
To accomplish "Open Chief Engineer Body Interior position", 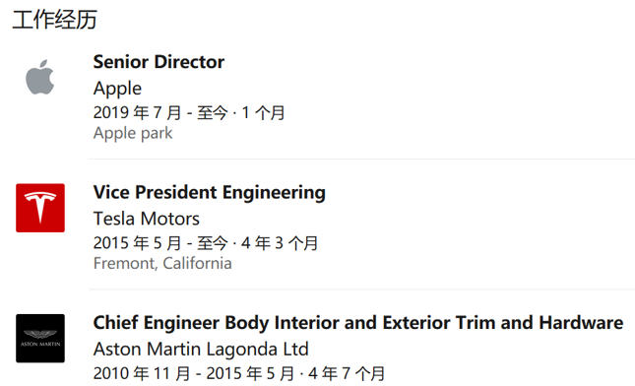I will click(x=358, y=323).
